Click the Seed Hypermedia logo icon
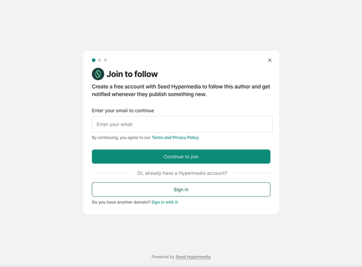This screenshot has width=362, height=267. click(98, 74)
